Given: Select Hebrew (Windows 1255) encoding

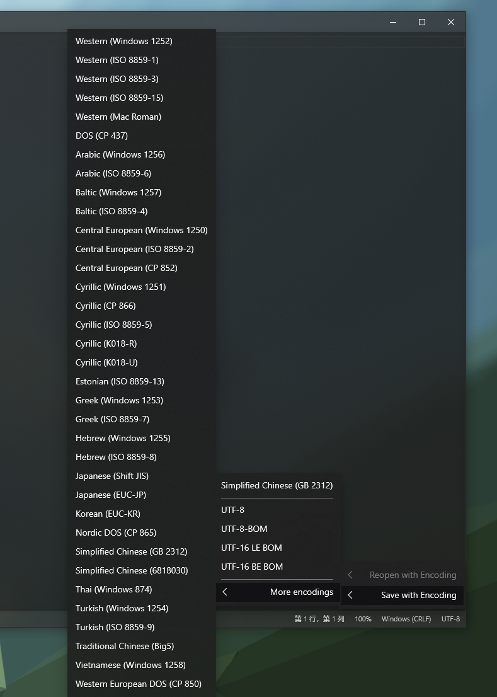Looking at the screenshot, I should click(142, 438).
